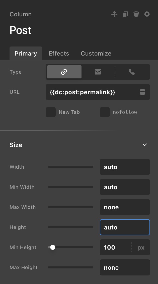The width and height of the screenshot is (158, 284).
Task: Duplicate the Column element
Action: click(x=125, y=14)
